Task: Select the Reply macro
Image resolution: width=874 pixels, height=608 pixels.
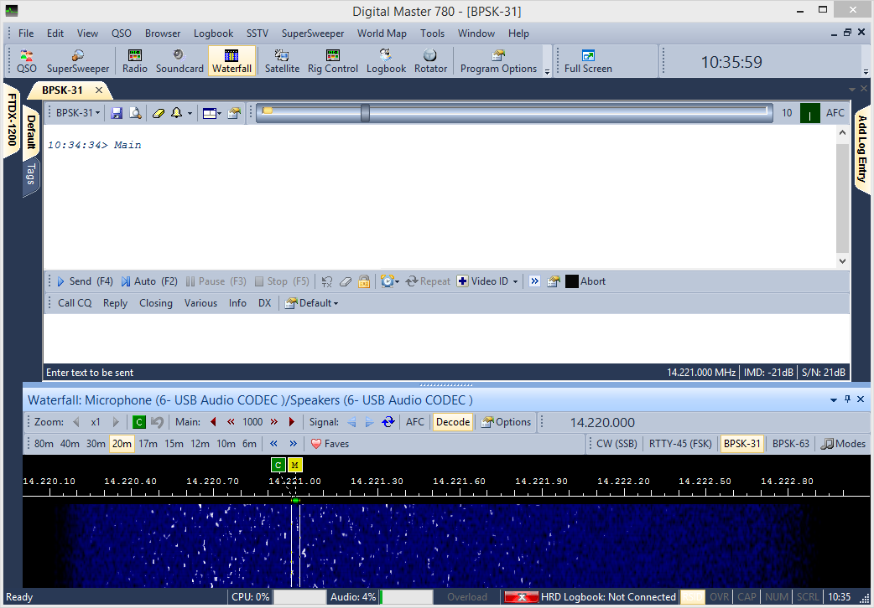Action: tap(116, 303)
